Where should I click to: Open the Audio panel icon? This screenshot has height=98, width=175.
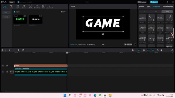(x=11, y=6)
